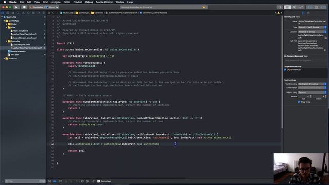Open the Apple menu
Image resolution: width=329 pixels, height=185 pixels.
(x=5, y=2)
